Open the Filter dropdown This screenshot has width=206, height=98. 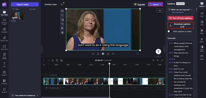coord(16,9)
